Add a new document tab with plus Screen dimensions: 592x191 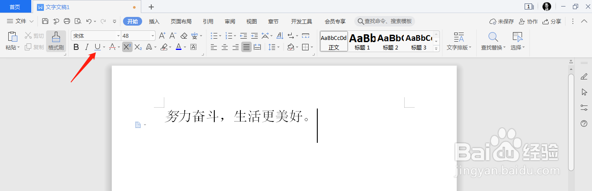[151, 7]
